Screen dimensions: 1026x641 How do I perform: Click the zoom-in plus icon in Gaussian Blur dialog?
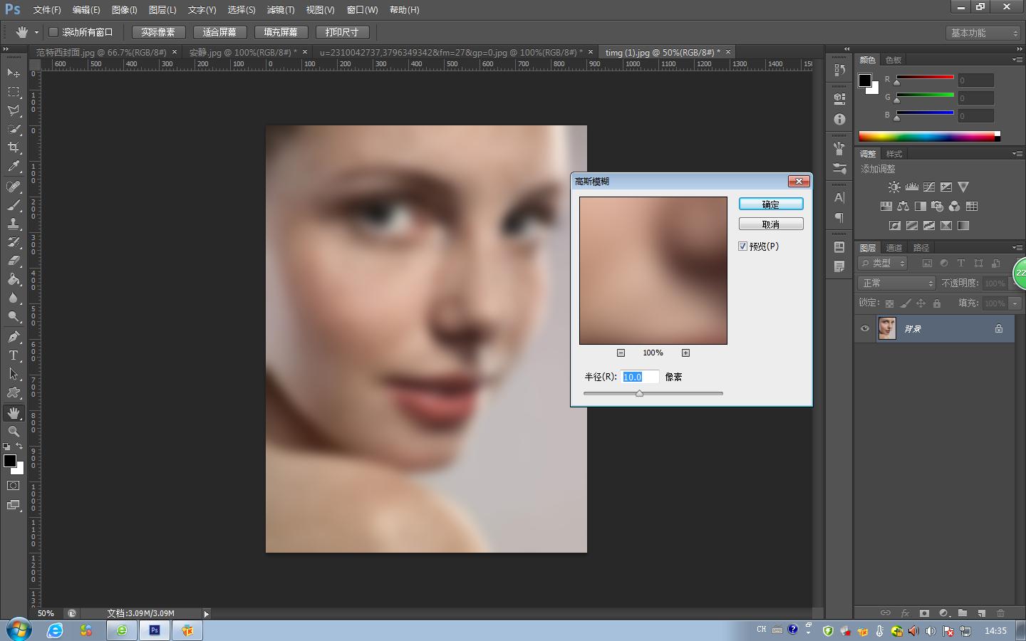[685, 353]
